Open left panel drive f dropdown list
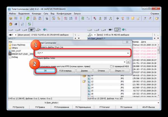The height and width of the screenshot is (117, 168). click(x=16, y=35)
